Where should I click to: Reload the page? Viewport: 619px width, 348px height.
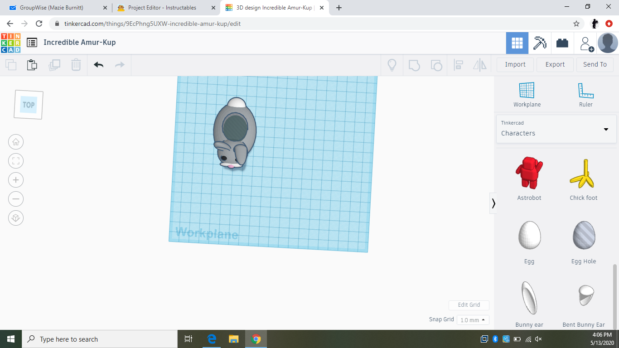tap(39, 24)
